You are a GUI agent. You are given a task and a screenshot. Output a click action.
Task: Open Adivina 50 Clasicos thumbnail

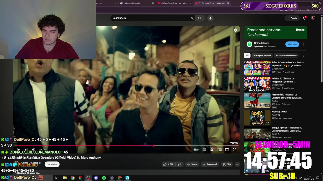coord(257,84)
